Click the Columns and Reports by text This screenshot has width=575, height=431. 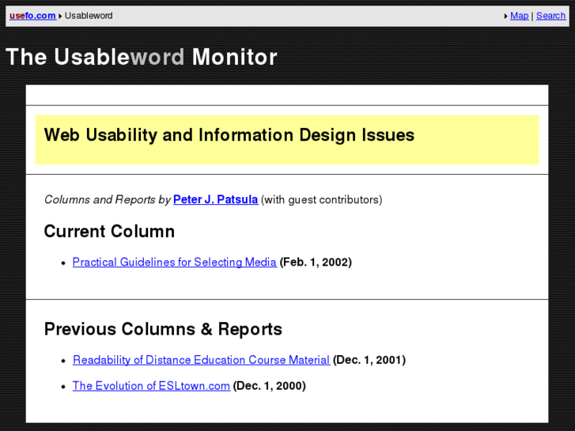click(108, 199)
